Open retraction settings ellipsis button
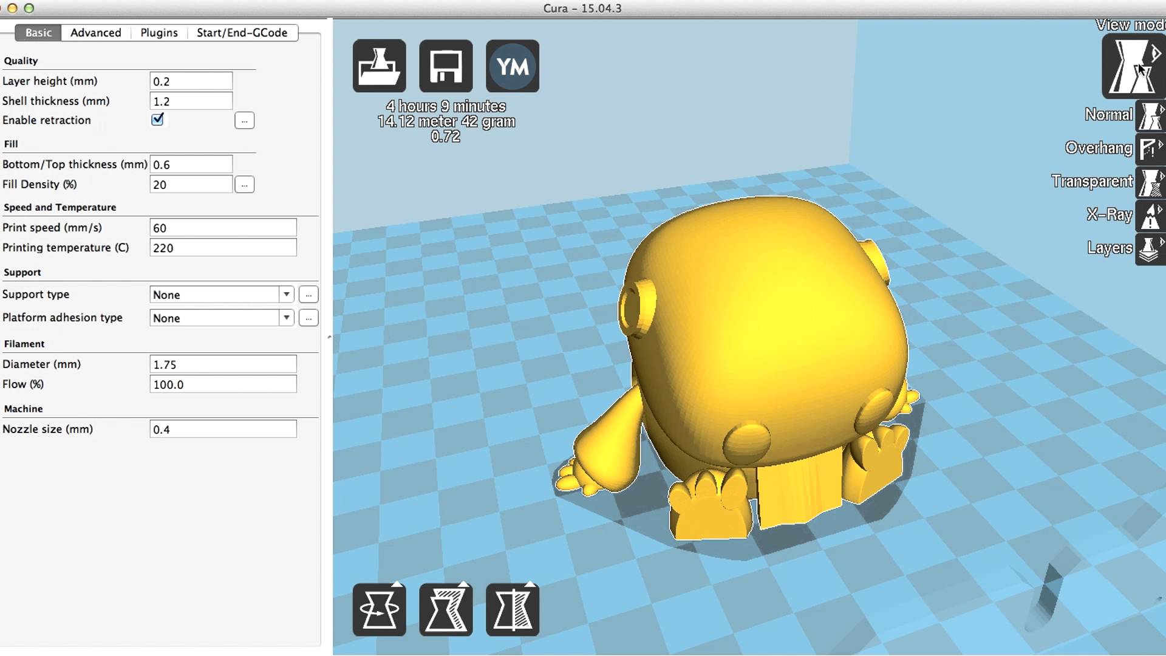Screen dimensions: 1166x656 click(x=244, y=120)
